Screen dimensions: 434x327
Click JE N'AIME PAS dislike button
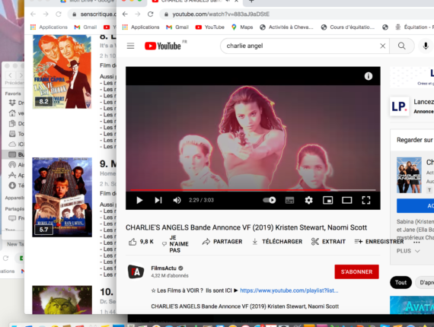pos(175,244)
